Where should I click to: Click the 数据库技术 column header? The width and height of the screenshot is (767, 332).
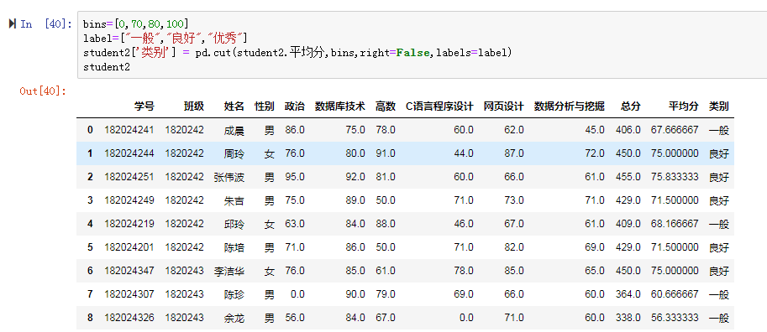coord(340,106)
